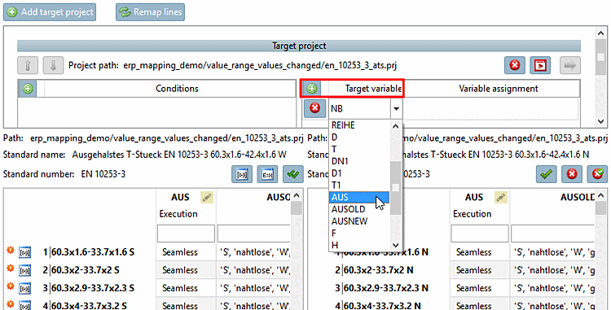
Task: Click Remap lines button
Action: [150, 12]
